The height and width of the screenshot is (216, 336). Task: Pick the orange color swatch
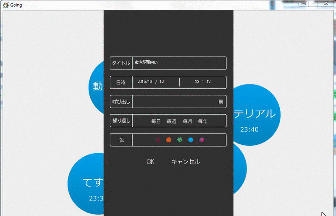coord(169,140)
